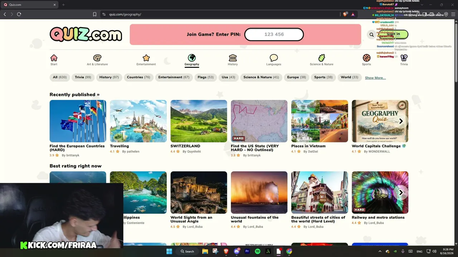Select the Geography globe icon

coord(192,58)
